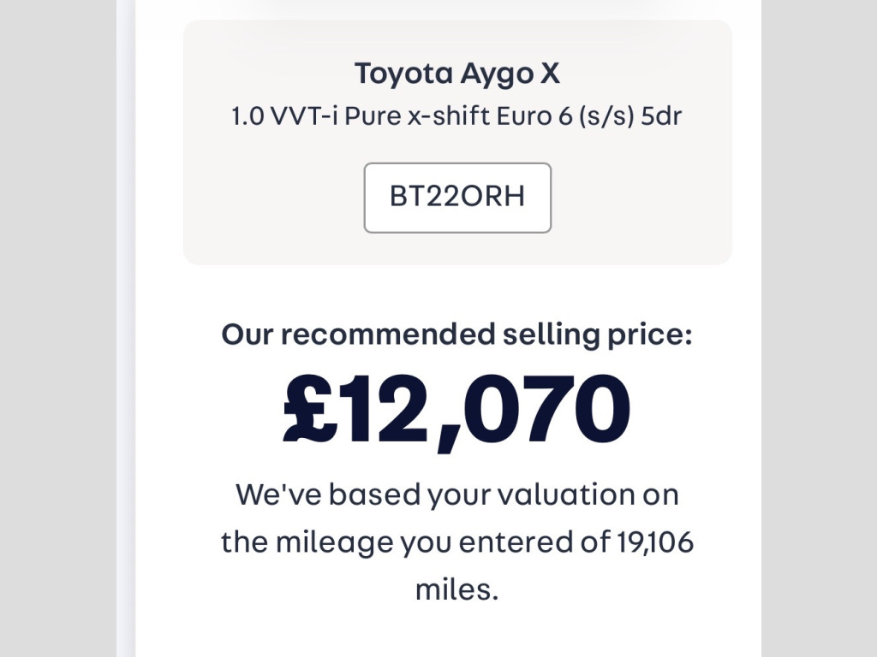
Task: Click the x-shift gearbox text
Action: [449, 115]
